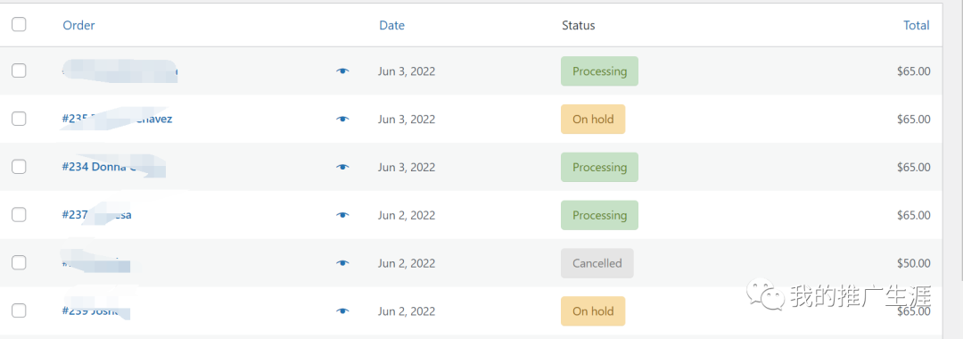The width and height of the screenshot is (963, 339).
Task: Sort orders by Total column header
Action: tap(917, 25)
